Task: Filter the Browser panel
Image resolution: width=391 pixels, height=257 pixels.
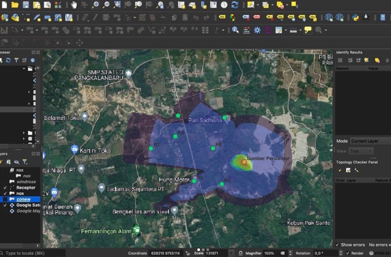Action: (x=16, y=60)
